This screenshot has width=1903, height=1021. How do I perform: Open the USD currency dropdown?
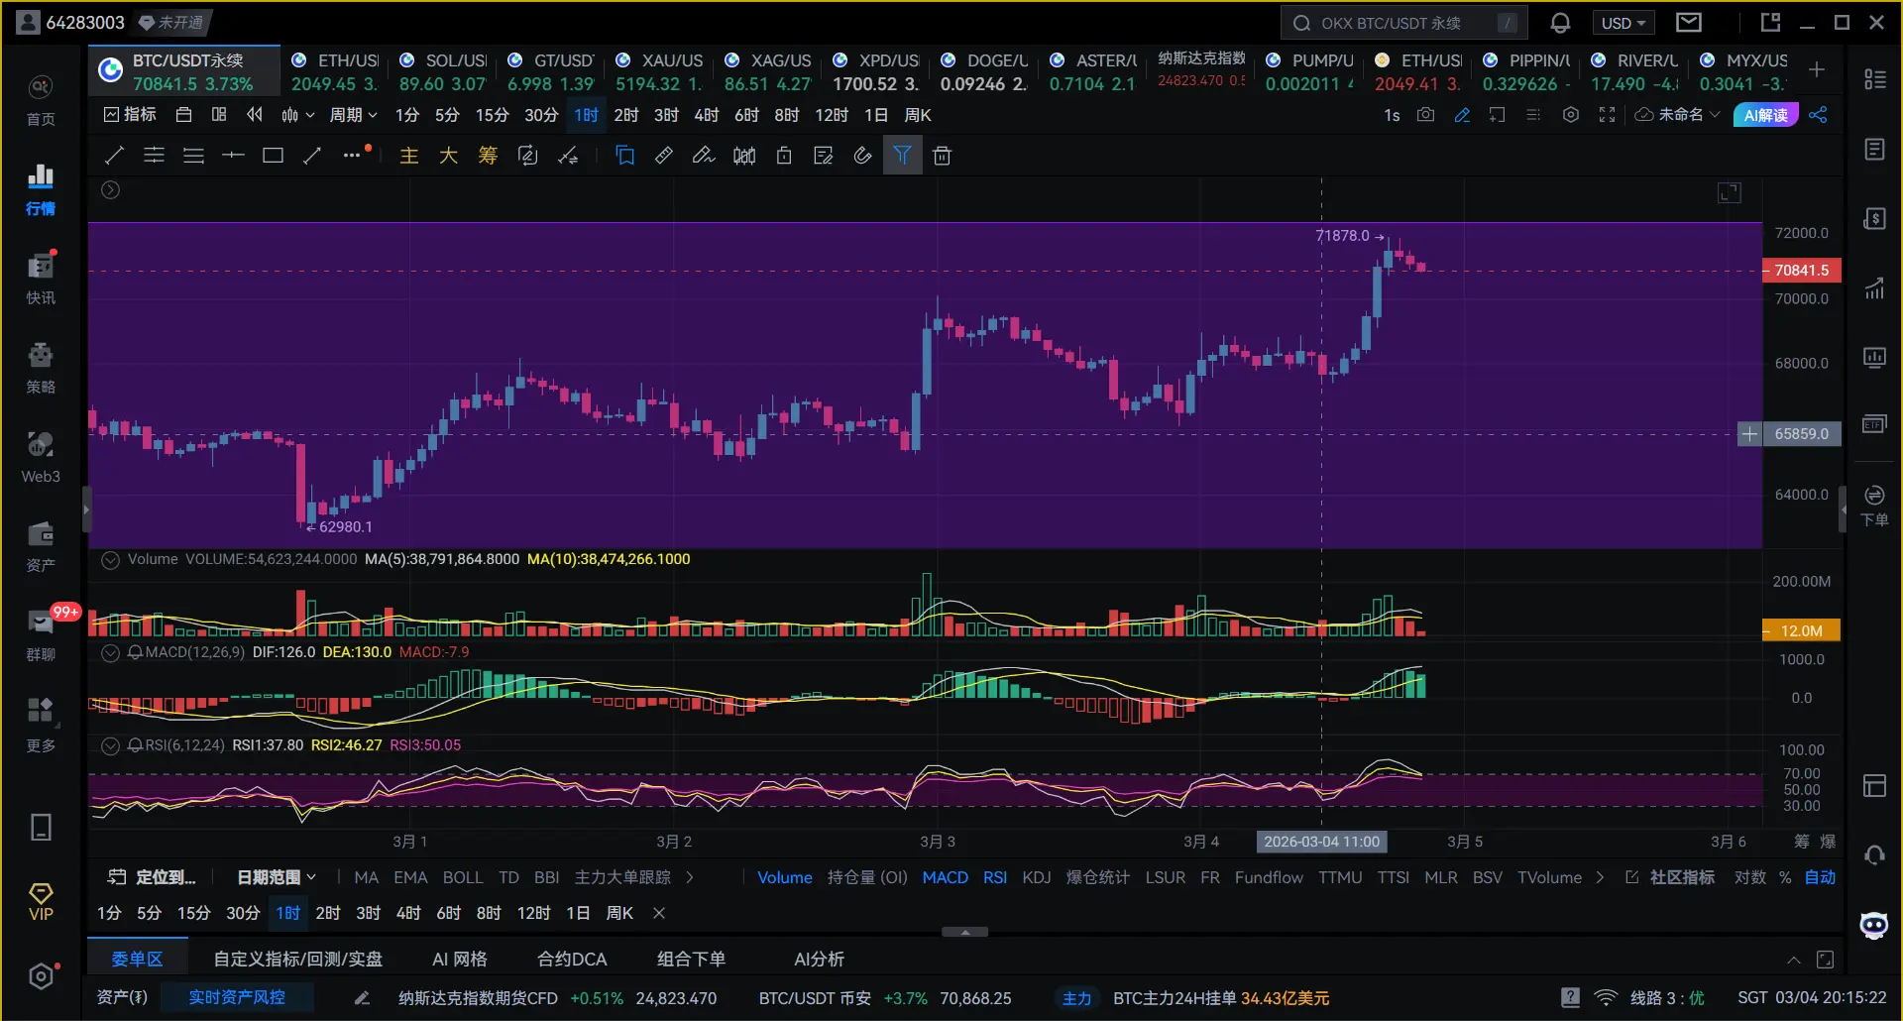pos(1623,23)
